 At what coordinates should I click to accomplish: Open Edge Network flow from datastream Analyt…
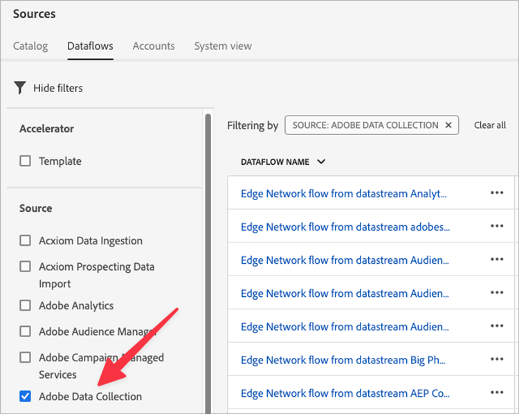click(x=344, y=193)
